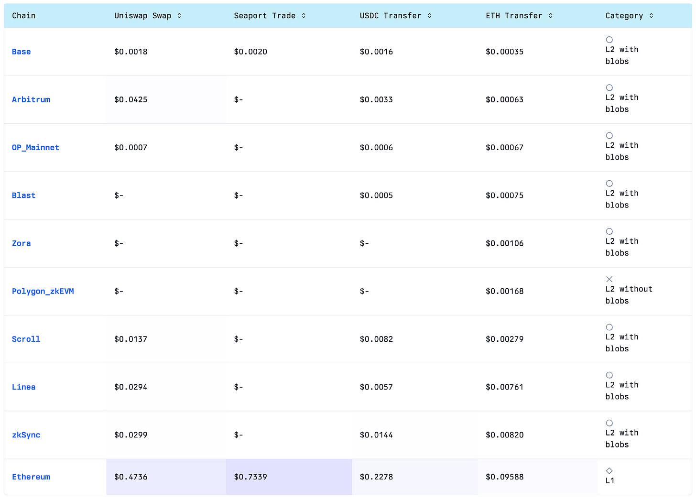
Task: Select Linea ETH Transfer value $0.00761
Action: (505, 387)
